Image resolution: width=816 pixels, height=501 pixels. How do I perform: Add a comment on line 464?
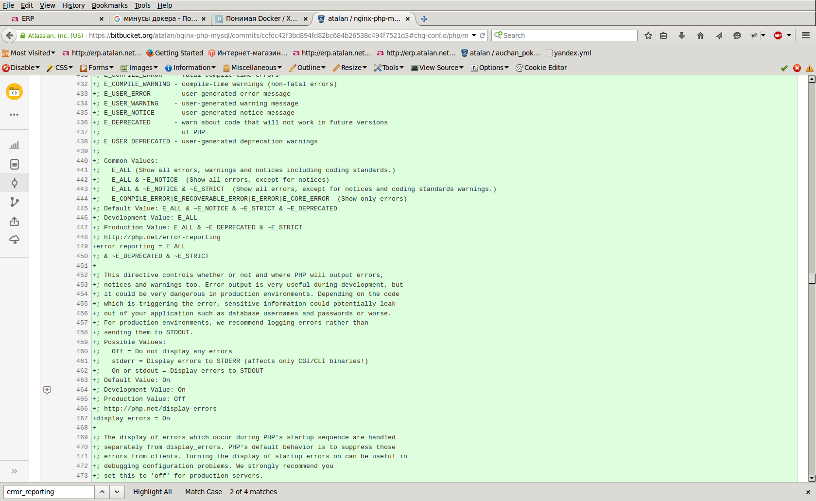(47, 390)
